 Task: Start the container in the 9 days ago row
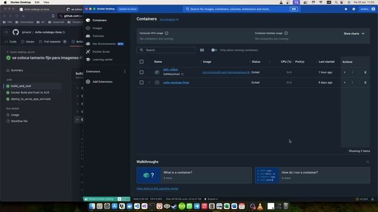click(x=344, y=82)
